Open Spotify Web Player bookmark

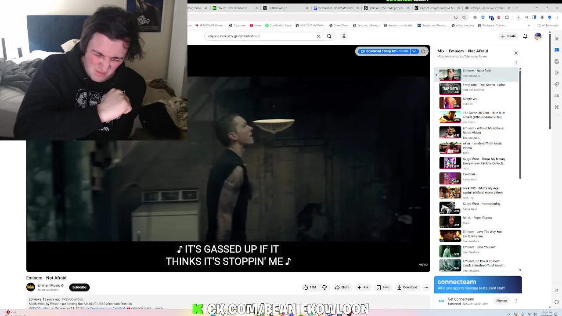(278, 25)
